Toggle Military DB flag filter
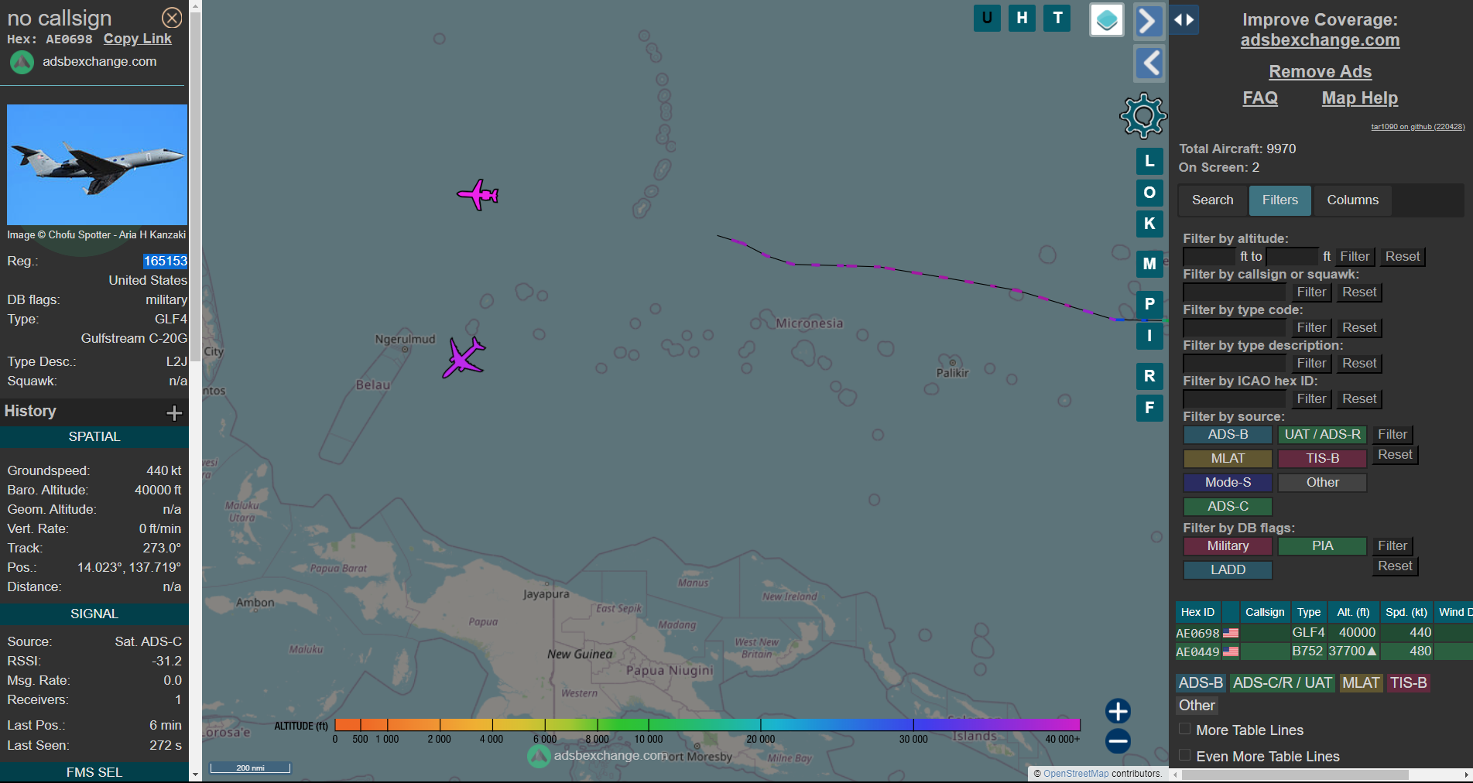1473x783 pixels. 1228,546
